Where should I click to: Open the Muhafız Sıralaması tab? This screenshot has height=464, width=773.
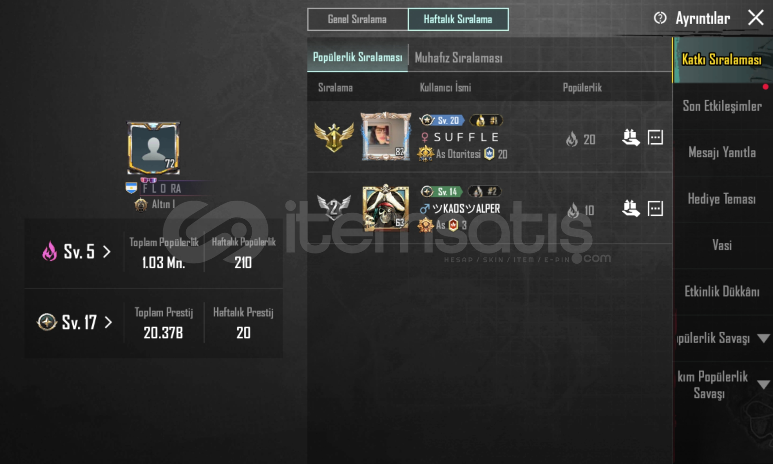[x=458, y=58]
